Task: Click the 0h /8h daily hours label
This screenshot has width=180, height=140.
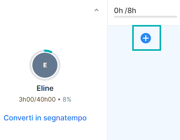Action: click(125, 10)
